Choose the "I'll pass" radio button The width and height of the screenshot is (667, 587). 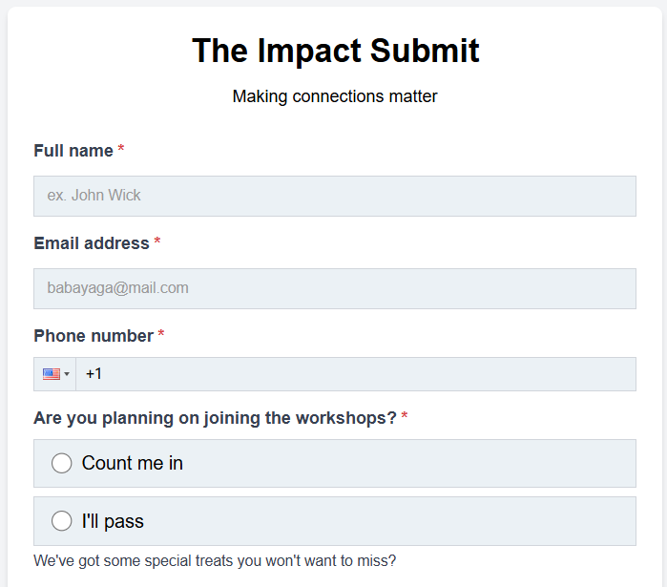[62, 521]
